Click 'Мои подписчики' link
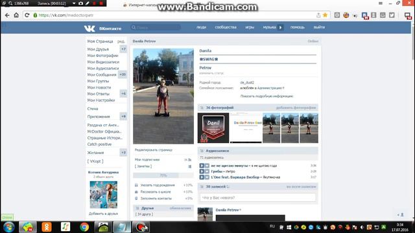The width and height of the screenshot is (415, 233). pos(147,160)
